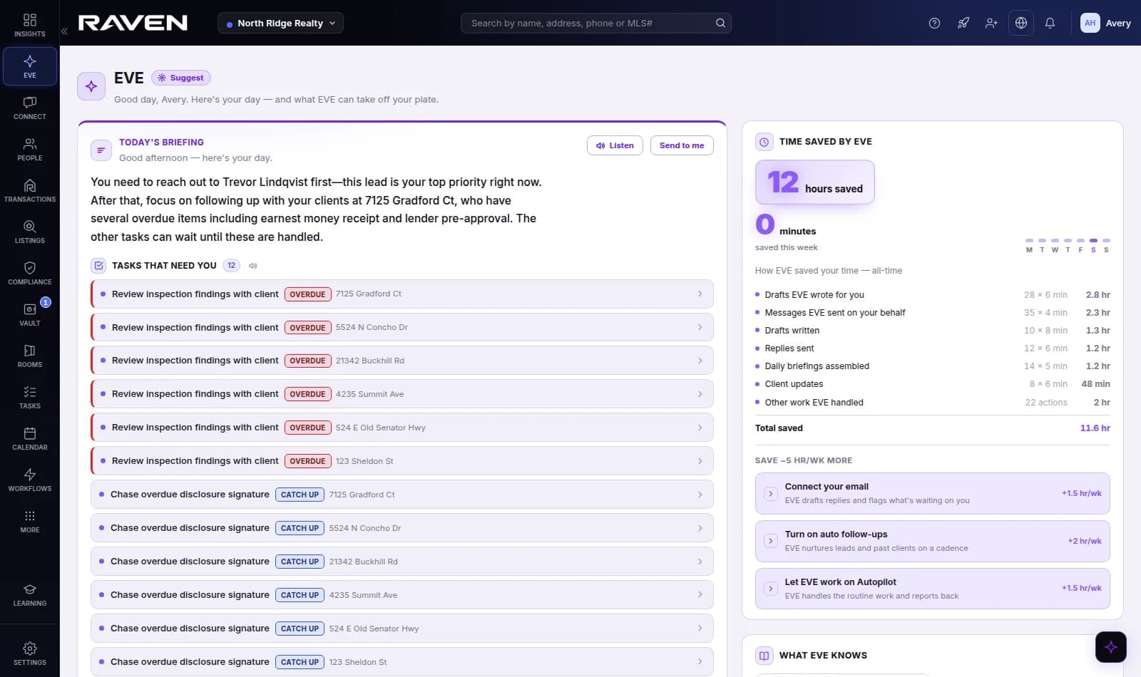1141x677 pixels.
Task: Open the More apps grid
Action: [30, 521]
